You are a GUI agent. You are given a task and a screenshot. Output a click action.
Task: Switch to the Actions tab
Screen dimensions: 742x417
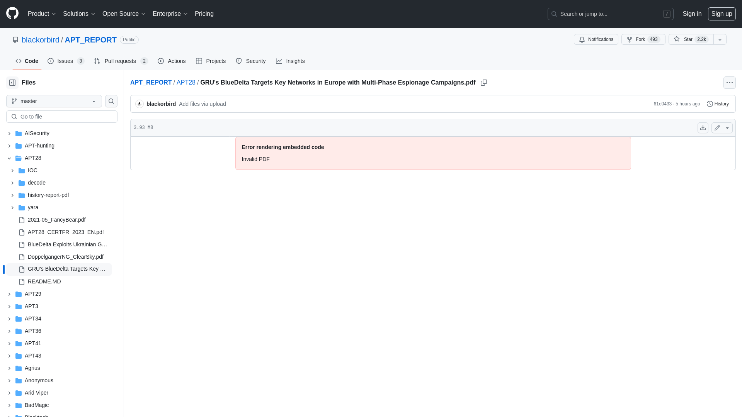click(172, 61)
